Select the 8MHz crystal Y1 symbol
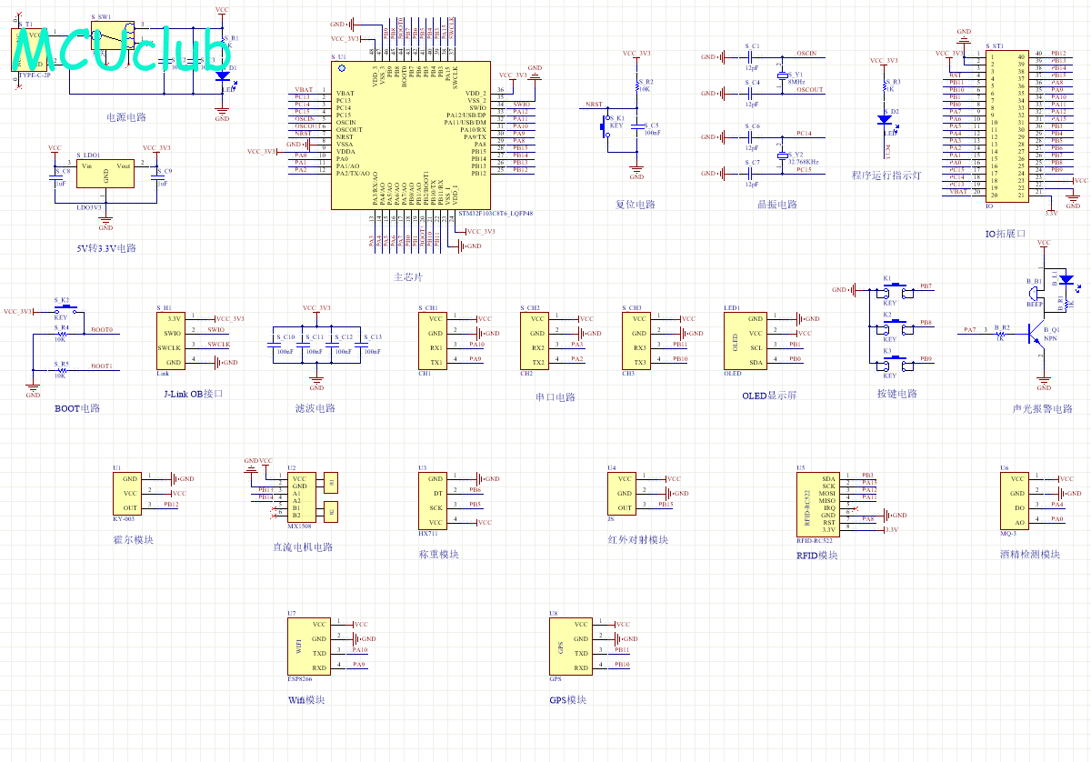 coord(781,78)
